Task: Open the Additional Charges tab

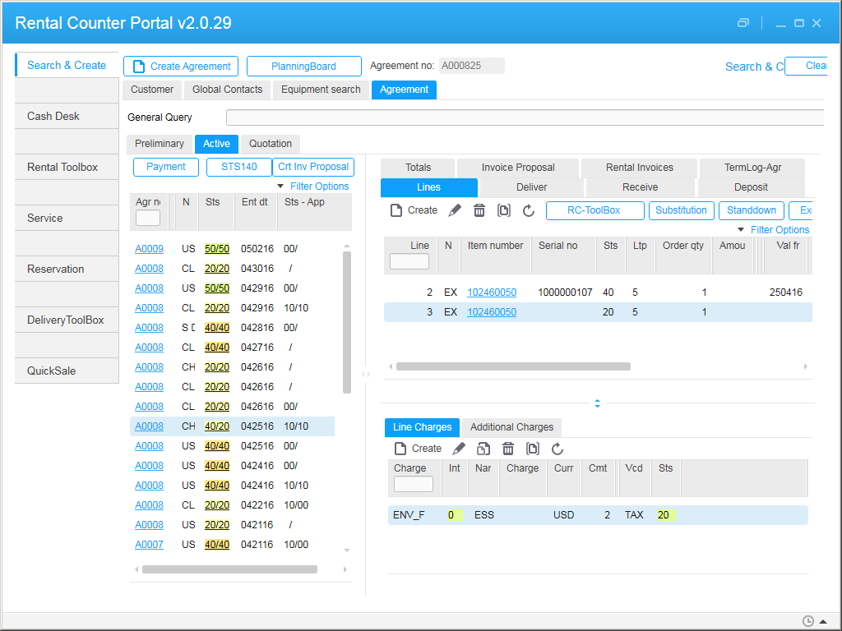Action: (x=511, y=427)
